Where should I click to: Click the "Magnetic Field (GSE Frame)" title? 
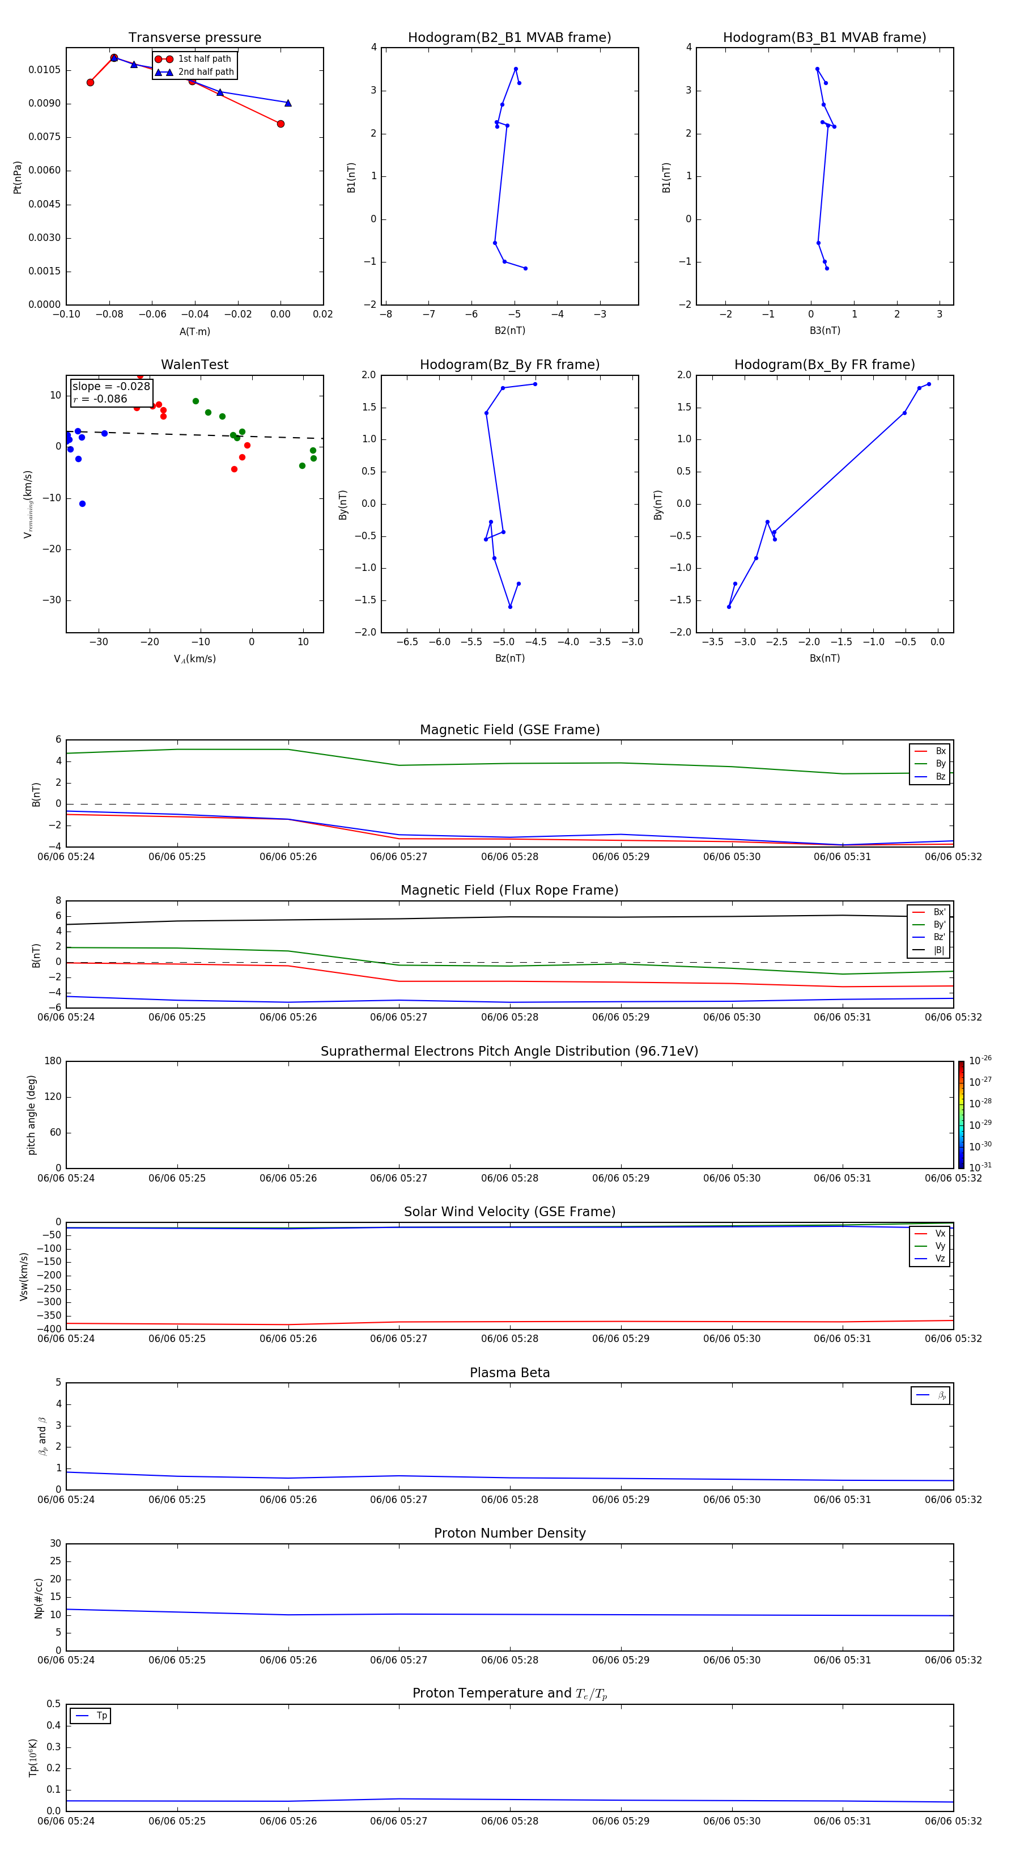tap(509, 730)
